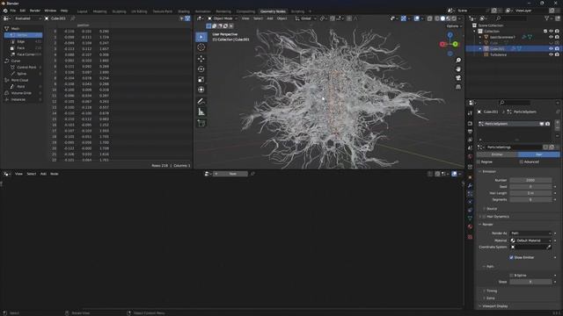Select Edge domain in spreadsheet
Image resolution: width=563 pixels, height=316 pixels.
(24, 41)
